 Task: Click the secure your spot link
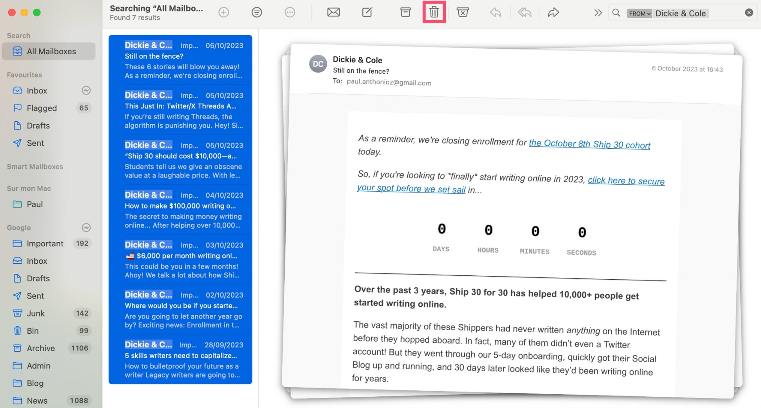click(x=626, y=181)
